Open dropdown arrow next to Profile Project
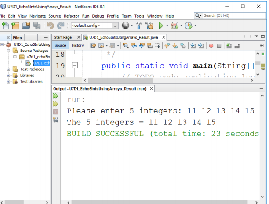Image resolution: width=269 pixels, height=204 pixels. (x=196, y=25)
